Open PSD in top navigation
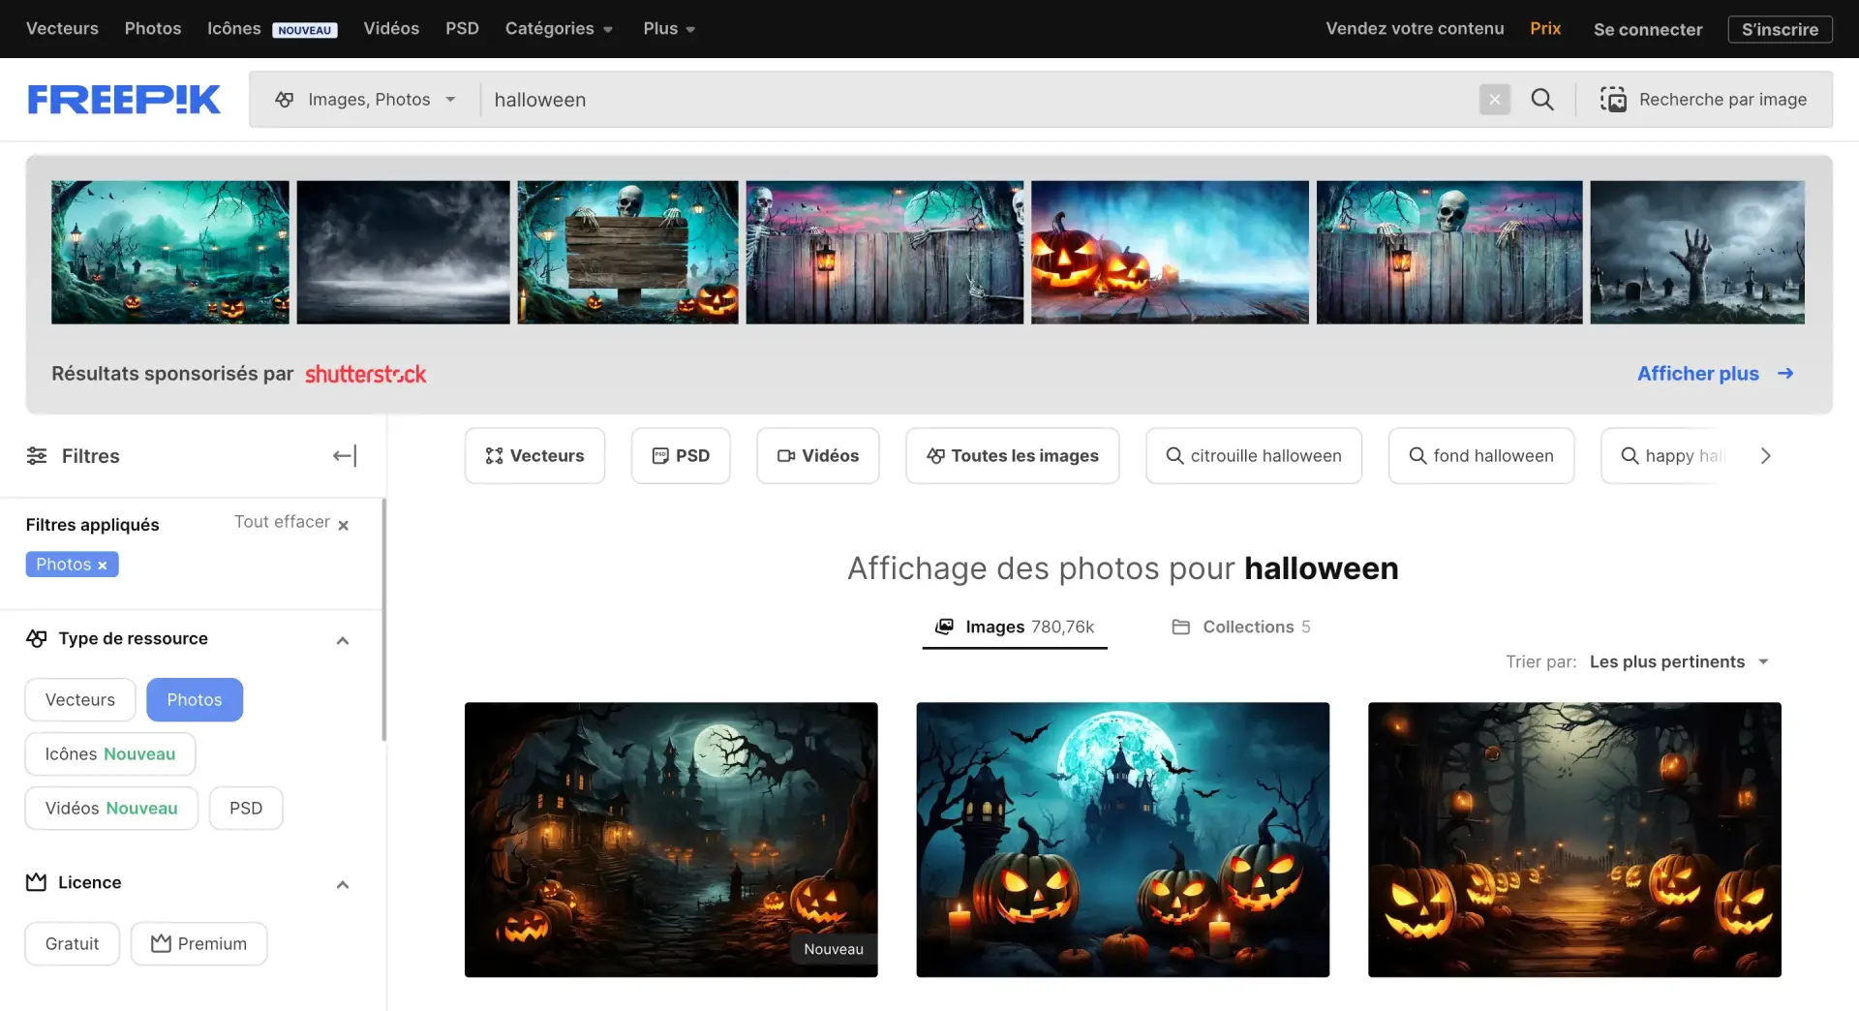The width and height of the screenshot is (1859, 1011). [462, 29]
